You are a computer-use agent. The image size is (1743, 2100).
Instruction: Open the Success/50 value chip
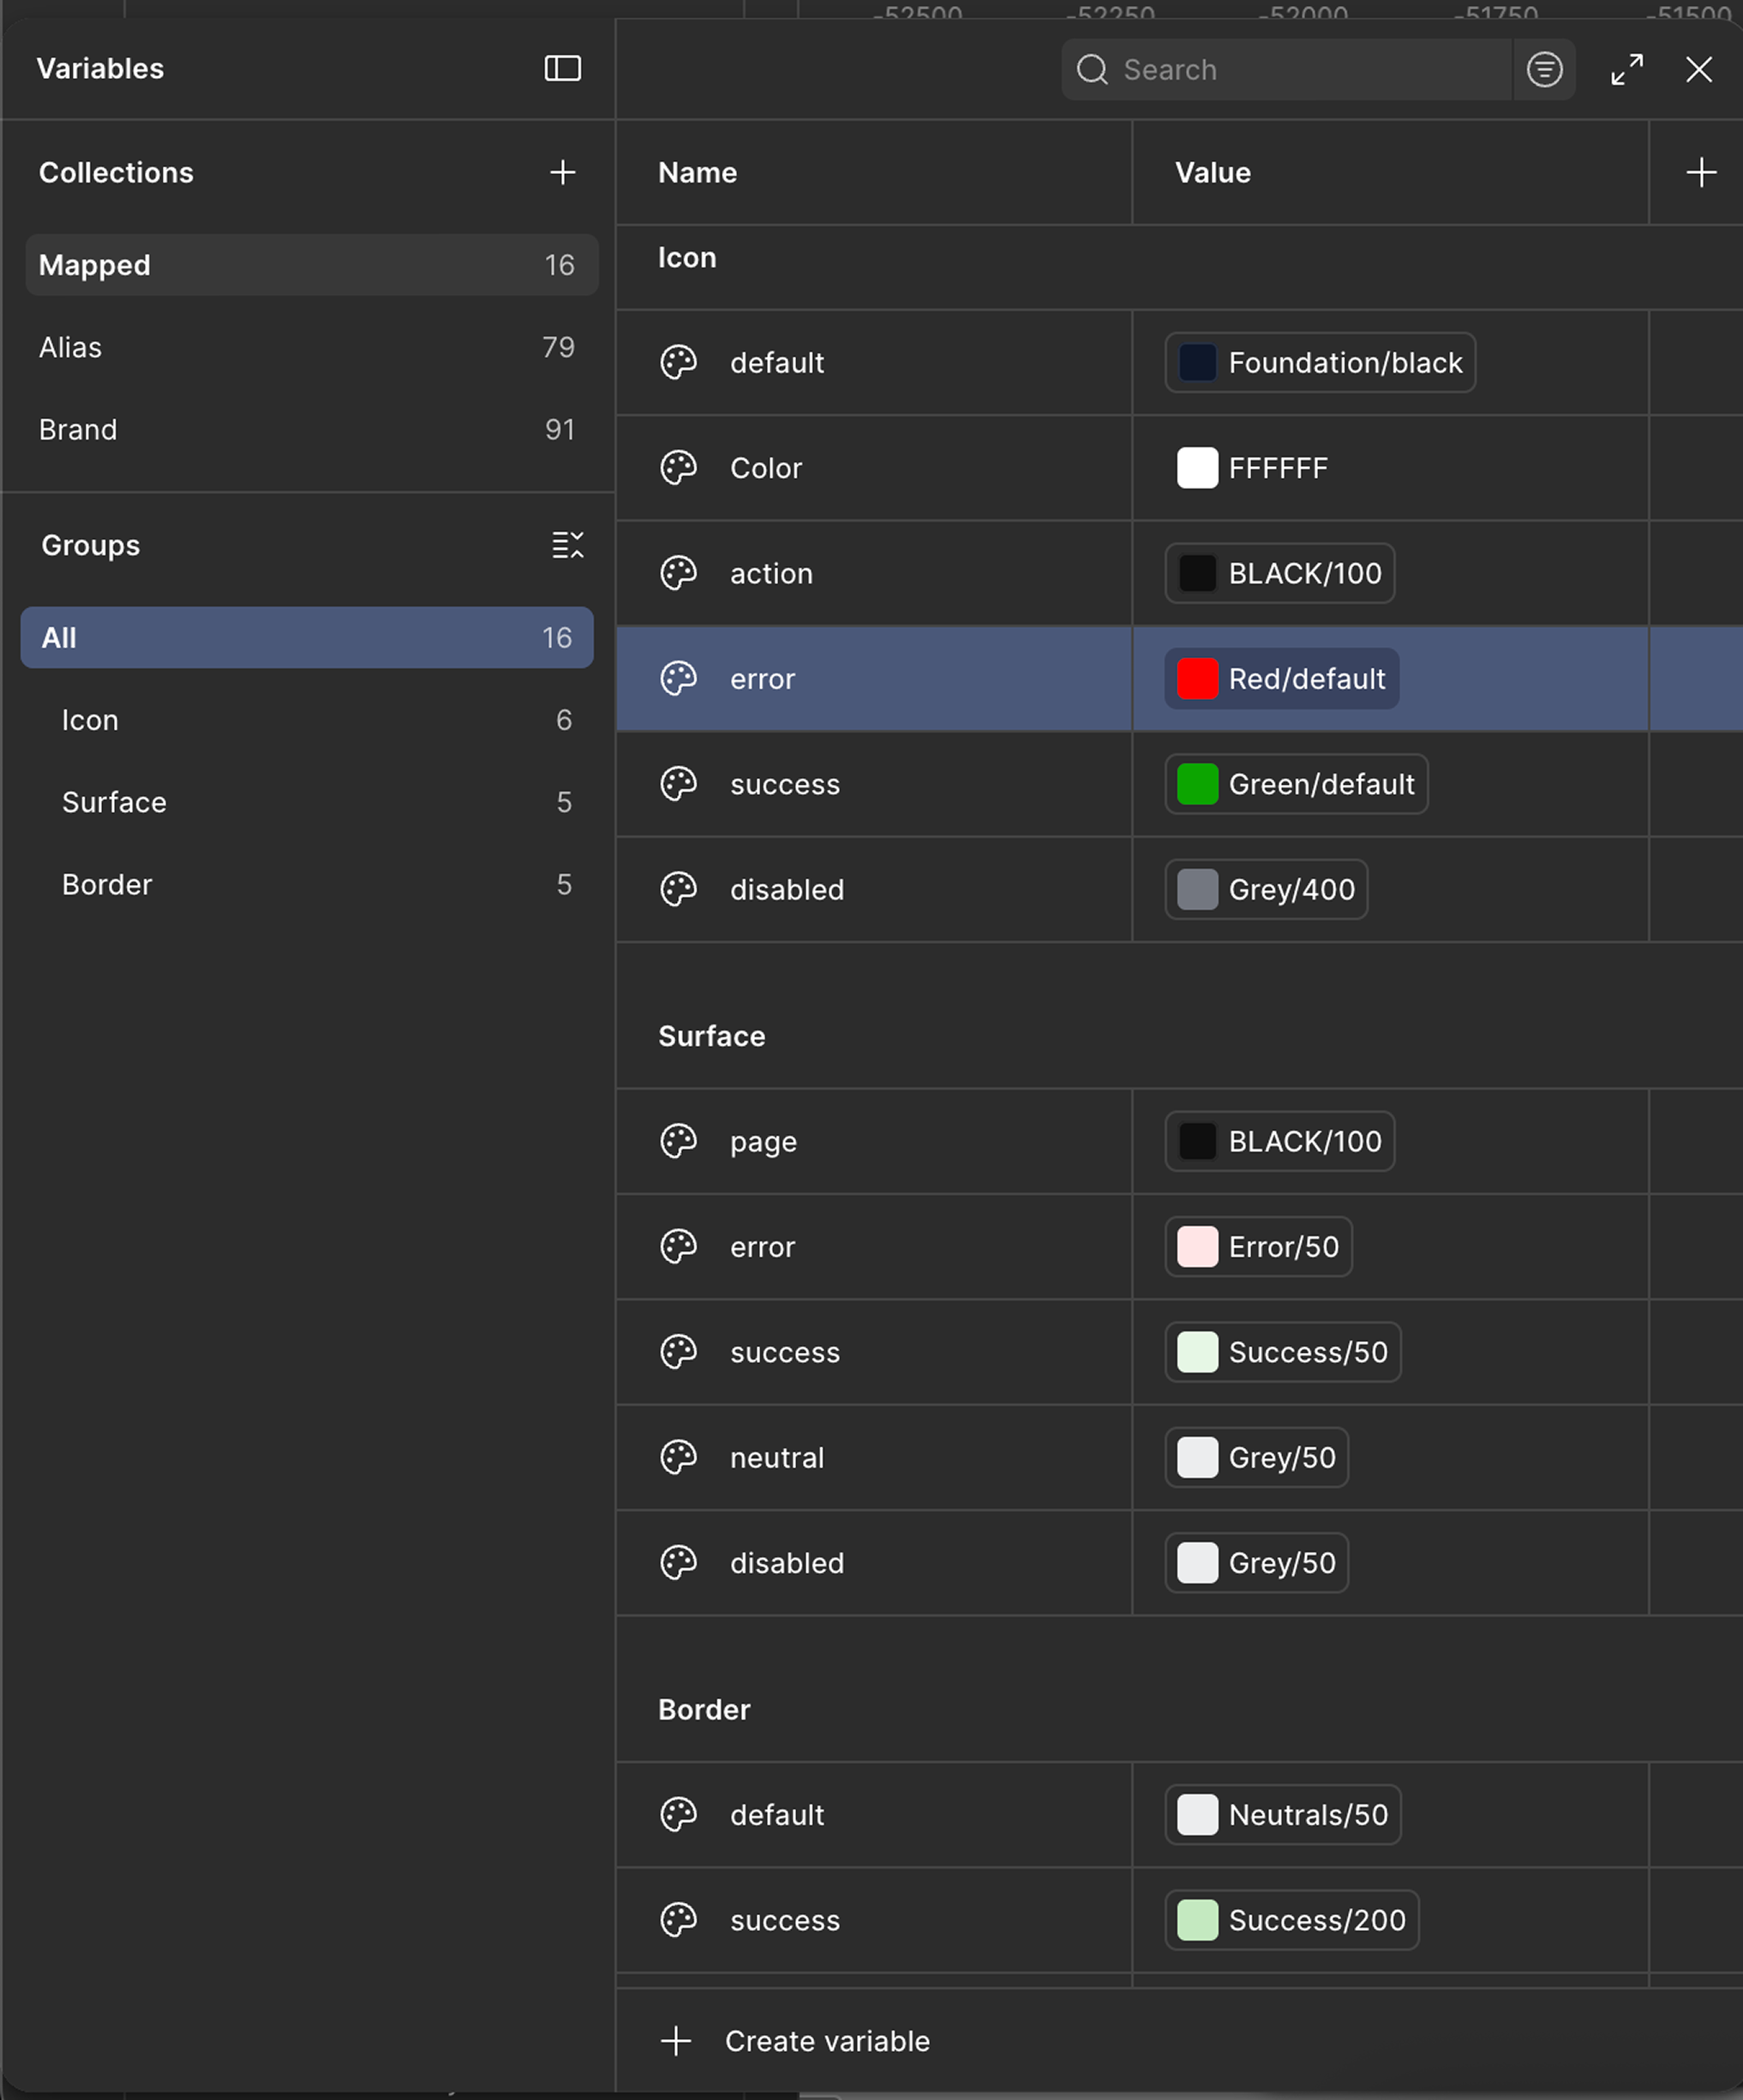pyautogui.click(x=1282, y=1352)
